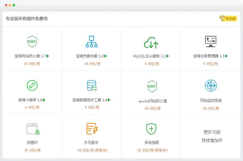Open the 防篡改 plugin name link
The image size is (243, 161).
[x=32, y=142]
